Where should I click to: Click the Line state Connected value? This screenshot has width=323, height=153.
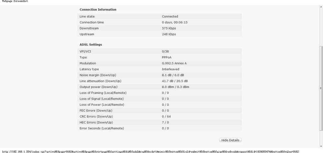coord(170,16)
